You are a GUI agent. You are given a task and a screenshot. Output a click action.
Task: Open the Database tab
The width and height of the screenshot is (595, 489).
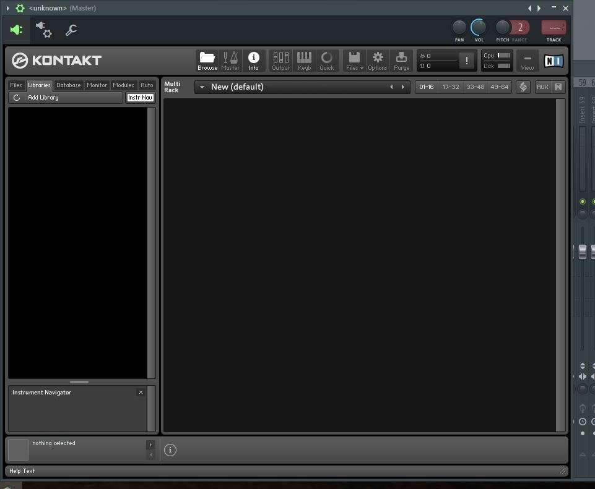point(69,85)
